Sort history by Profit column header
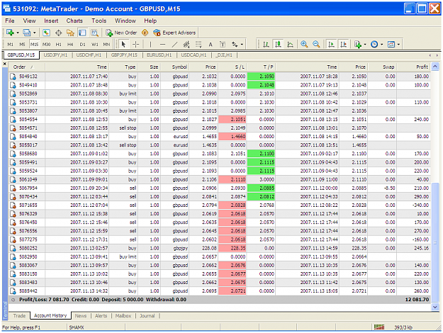Screen dimensions: 443x333 click(x=413, y=67)
